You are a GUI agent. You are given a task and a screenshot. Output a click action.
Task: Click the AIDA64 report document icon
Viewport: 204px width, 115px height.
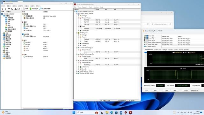[x=24, y=9]
